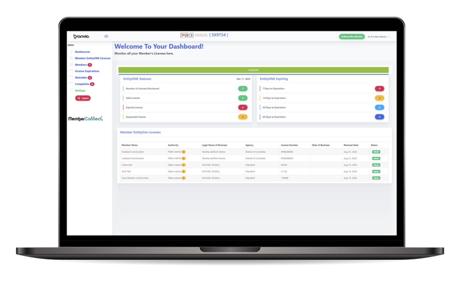Select the green EntityONE tab
This screenshot has width=460, height=303.
click(254, 69)
